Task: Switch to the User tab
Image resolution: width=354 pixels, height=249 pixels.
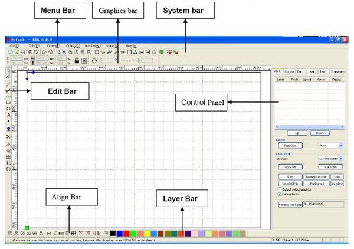Action: (x=312, y=71)
